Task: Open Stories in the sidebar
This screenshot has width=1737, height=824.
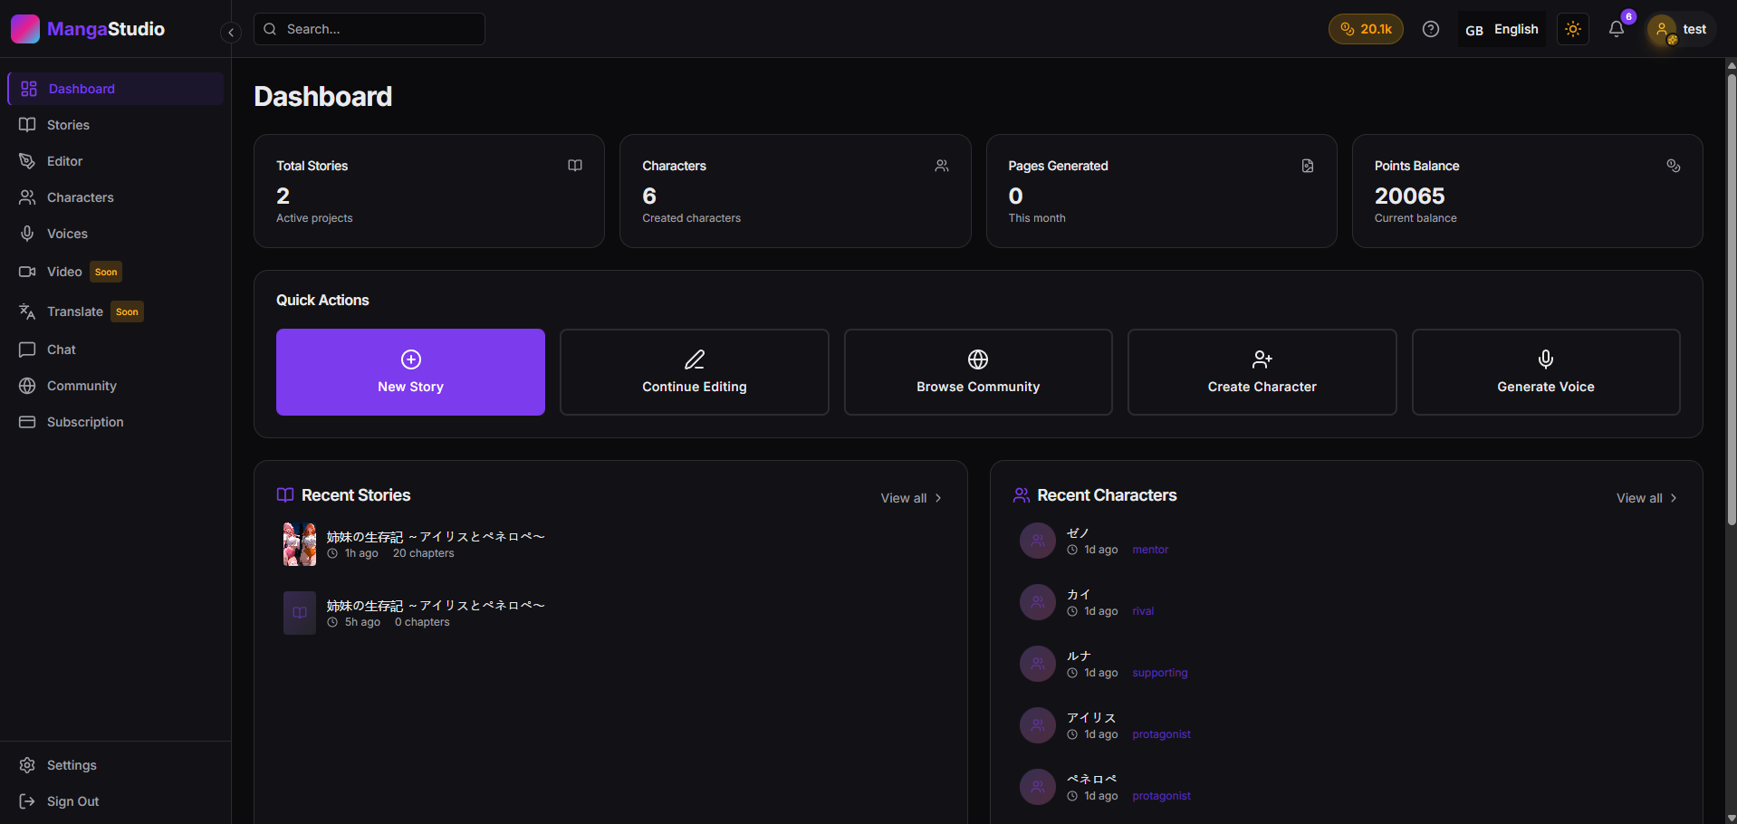Action: click(x=116, y=125)
